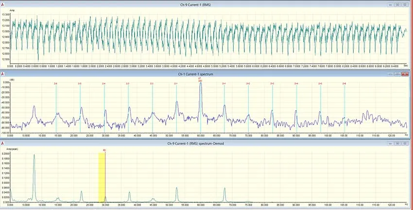The width and height of the screenshot is (413, 210).
Task: Click the S-3 sideband marker in spectrum
Action: [128, 83]
